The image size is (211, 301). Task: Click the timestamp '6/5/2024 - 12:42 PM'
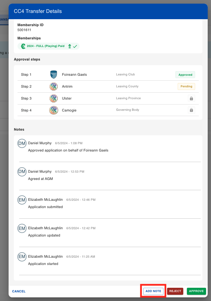point(81,228)
